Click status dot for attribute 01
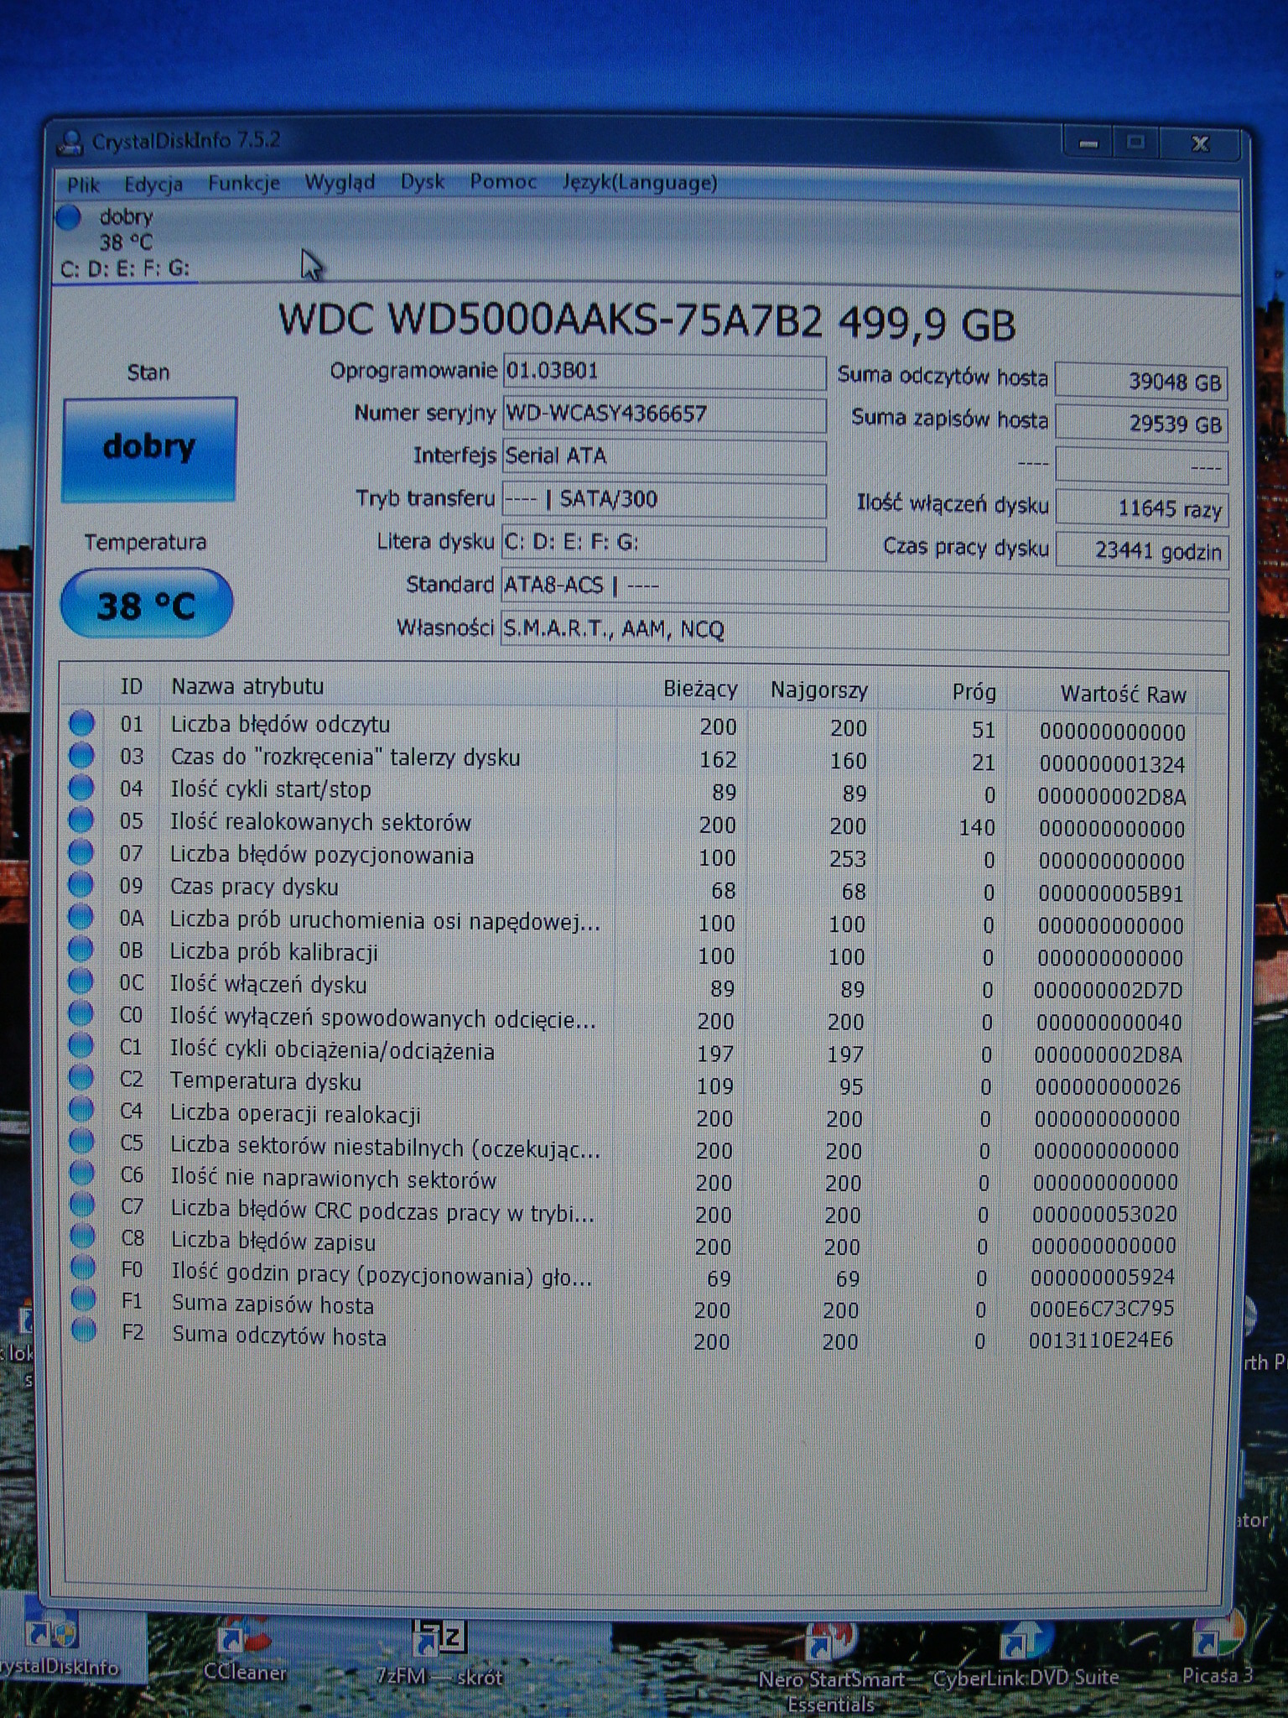Screen dimensions: 1288x1718 (x=81, y=723)
